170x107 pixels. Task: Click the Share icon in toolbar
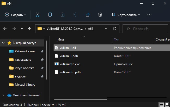pos(88,15)
